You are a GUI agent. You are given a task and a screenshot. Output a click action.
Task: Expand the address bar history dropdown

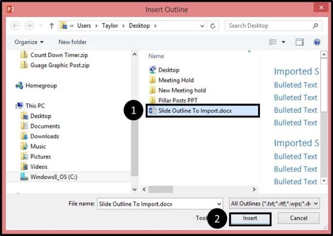(x=202, y=26)
